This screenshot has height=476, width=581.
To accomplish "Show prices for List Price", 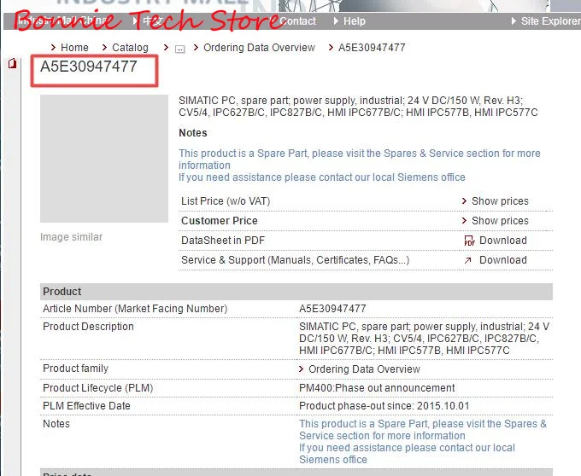I will (500, 200).
